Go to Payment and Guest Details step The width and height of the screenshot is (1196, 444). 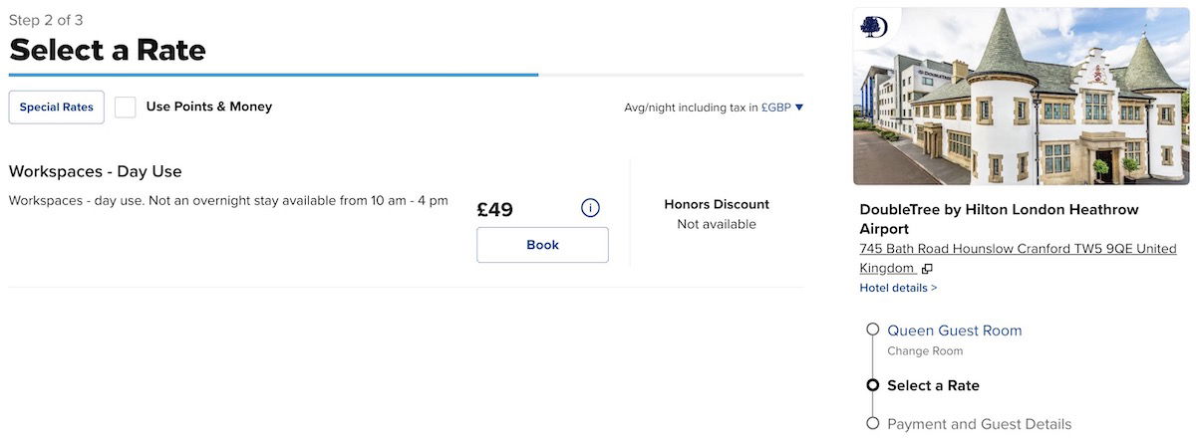click(x=980, y=424)
